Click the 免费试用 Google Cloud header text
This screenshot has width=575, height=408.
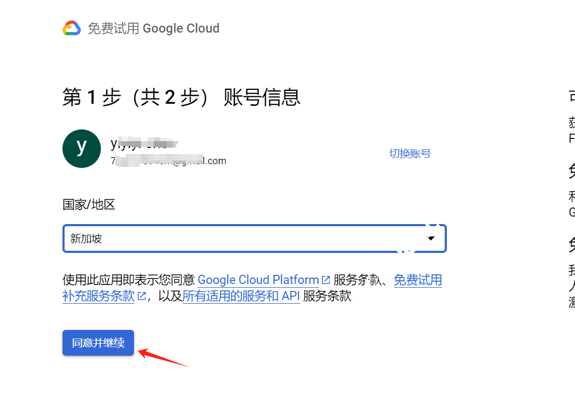[x=154, y=28]
